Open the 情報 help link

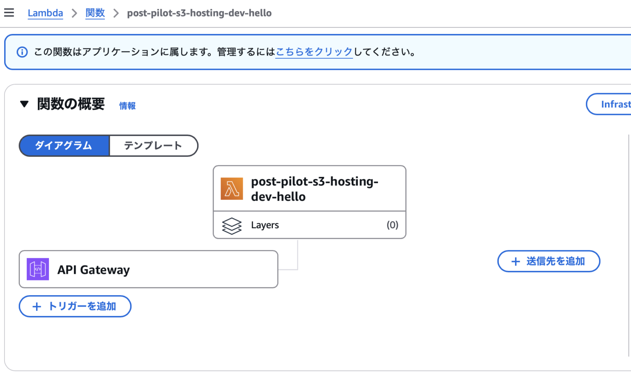tap(127, 105)
